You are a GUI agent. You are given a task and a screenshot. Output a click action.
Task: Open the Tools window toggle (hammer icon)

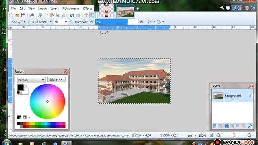tap(222, 8)
